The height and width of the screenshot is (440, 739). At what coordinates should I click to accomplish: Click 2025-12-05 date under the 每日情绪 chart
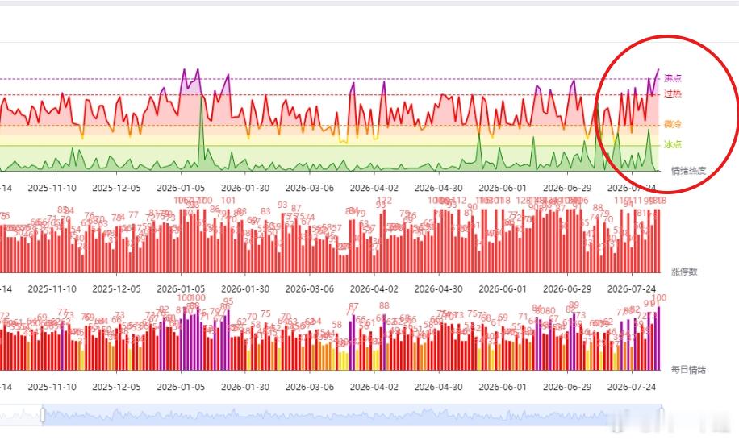(116, 387)
